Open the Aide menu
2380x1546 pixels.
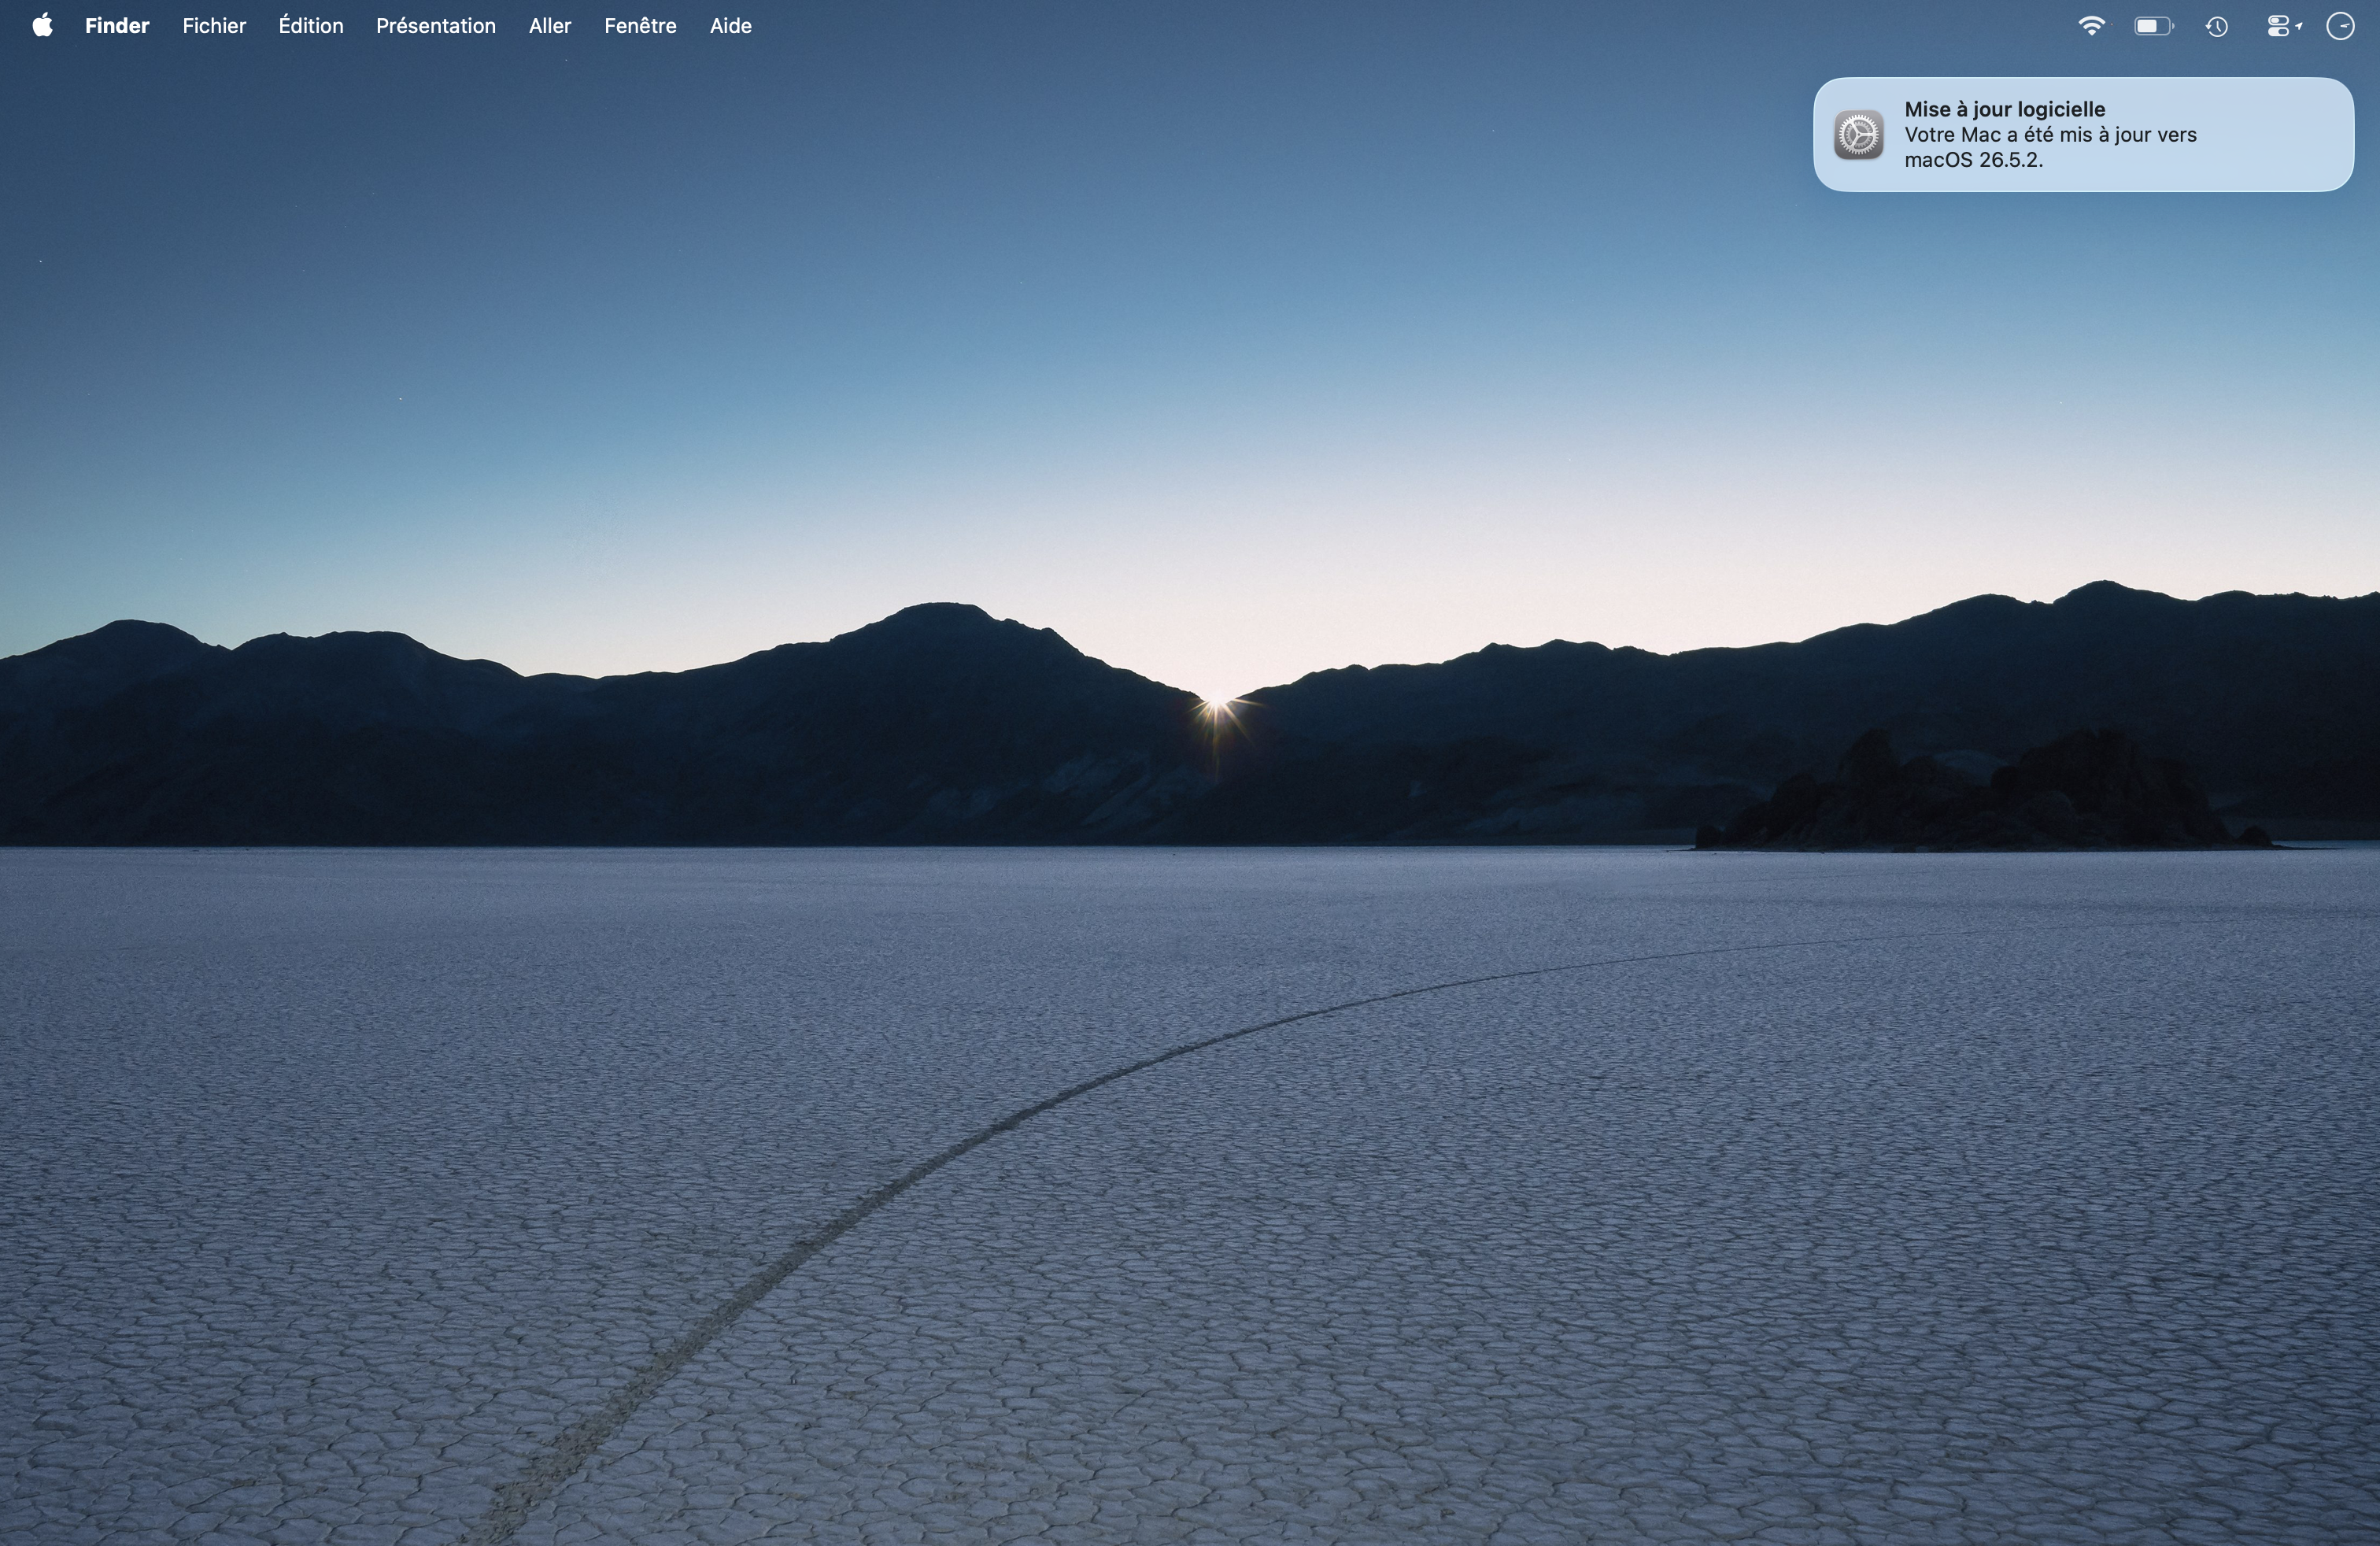pos(731,26)
